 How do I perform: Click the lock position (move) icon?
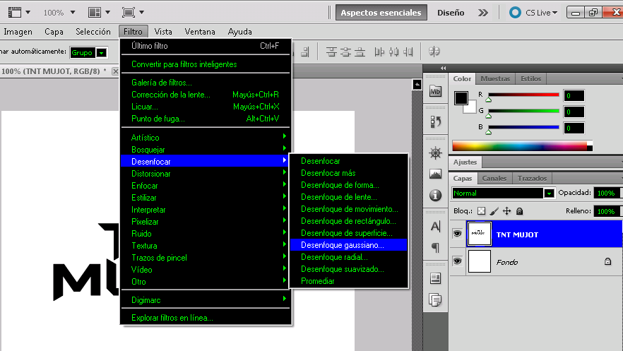pos(507,210)
